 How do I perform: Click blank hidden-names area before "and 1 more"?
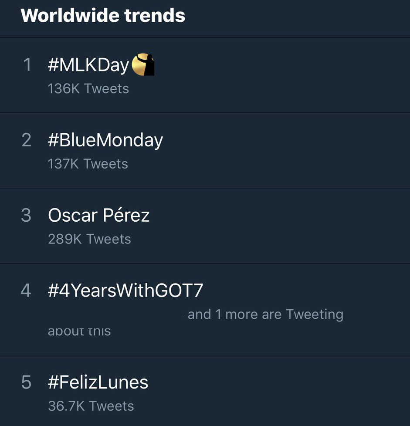tap(117, 314)
